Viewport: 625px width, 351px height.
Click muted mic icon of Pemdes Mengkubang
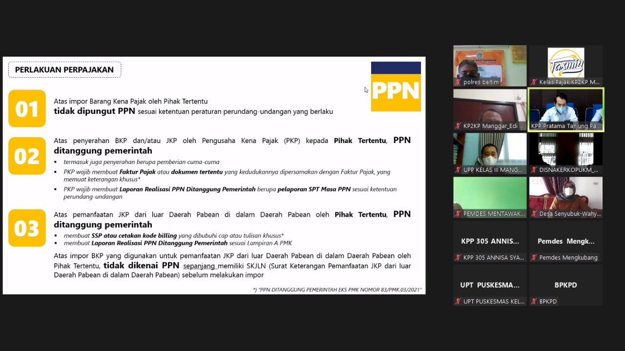pos(534,258)
